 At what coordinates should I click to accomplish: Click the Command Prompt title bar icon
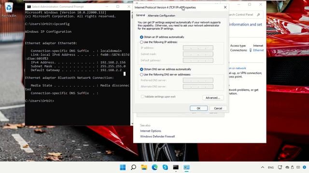pyautogui.click(x=29, y=7)
